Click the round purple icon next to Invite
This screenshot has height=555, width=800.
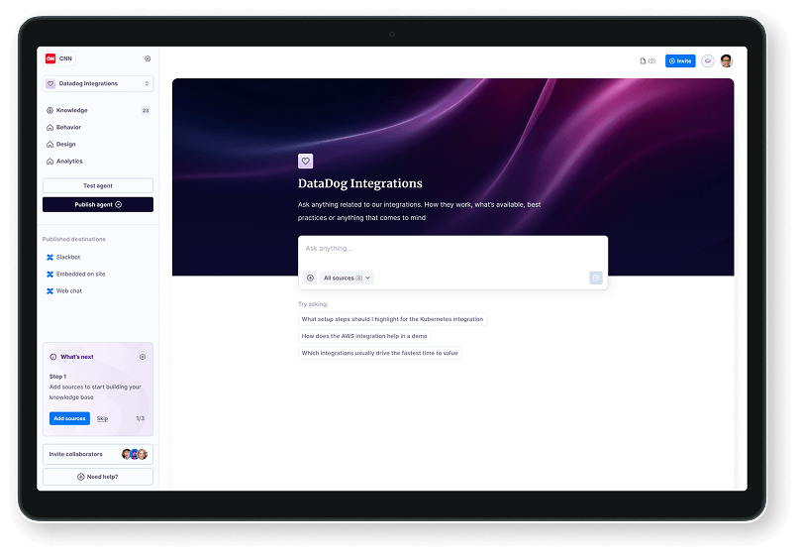pyautogui.click(x=708, y=60)
